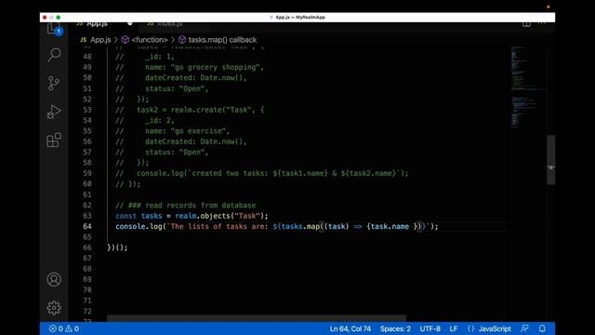Open the Explorer view in activity bar
The image size is (595, 335).
(54, 29)
